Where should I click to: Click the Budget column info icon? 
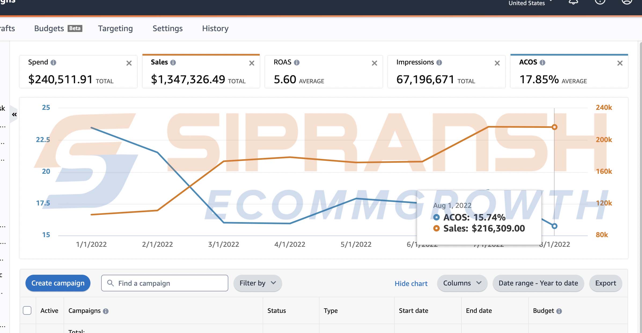(559, 311)
